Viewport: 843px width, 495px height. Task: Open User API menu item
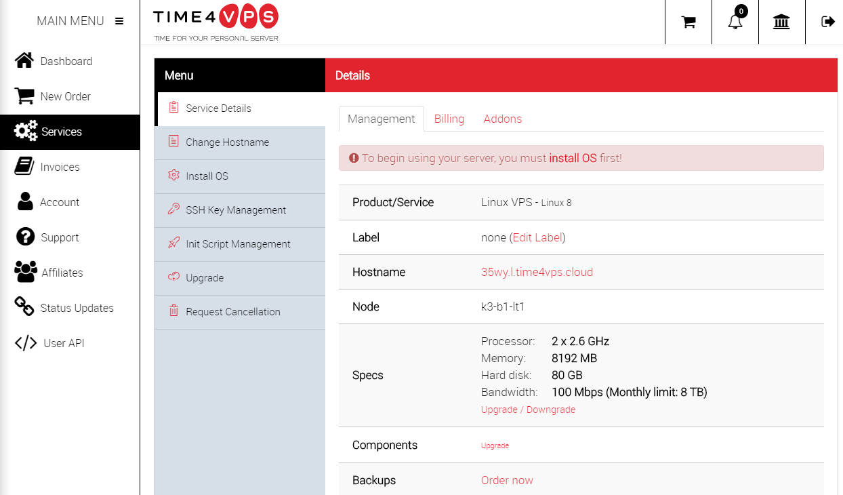coord(70,343)
